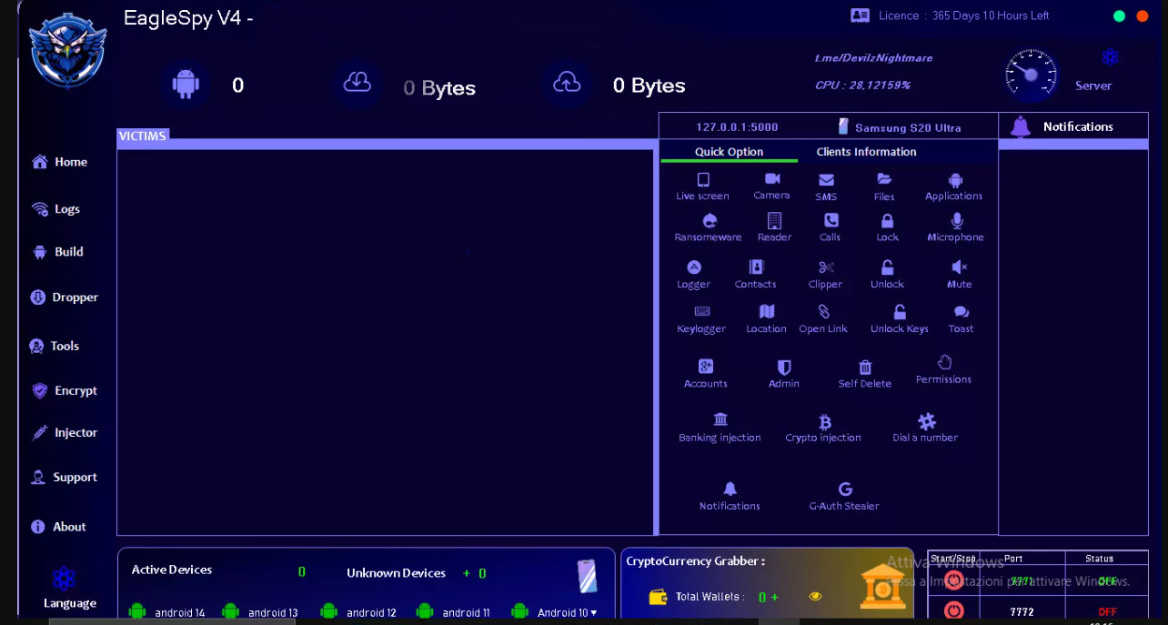
Task: Open About in the sidebar
Action: [x=58, y=527]
